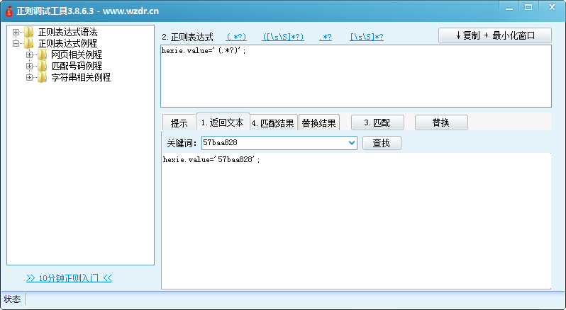This screenshot has height=310, width=566.
Task: Click the 正则表达式例程 folder icon
Action: 28,44
